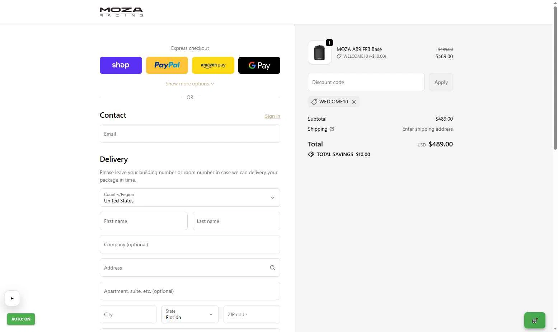Click the Discount code input

tap(366, 82)
